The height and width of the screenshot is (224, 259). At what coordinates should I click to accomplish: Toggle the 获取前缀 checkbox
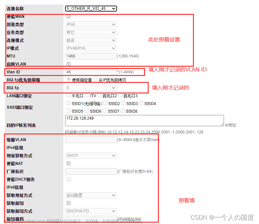69,203
